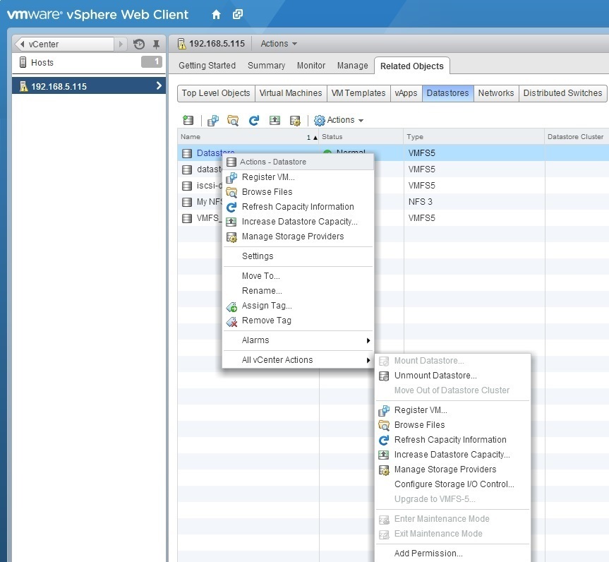
Task: Pin the navigator panel
Action: (x=156, y=44)
